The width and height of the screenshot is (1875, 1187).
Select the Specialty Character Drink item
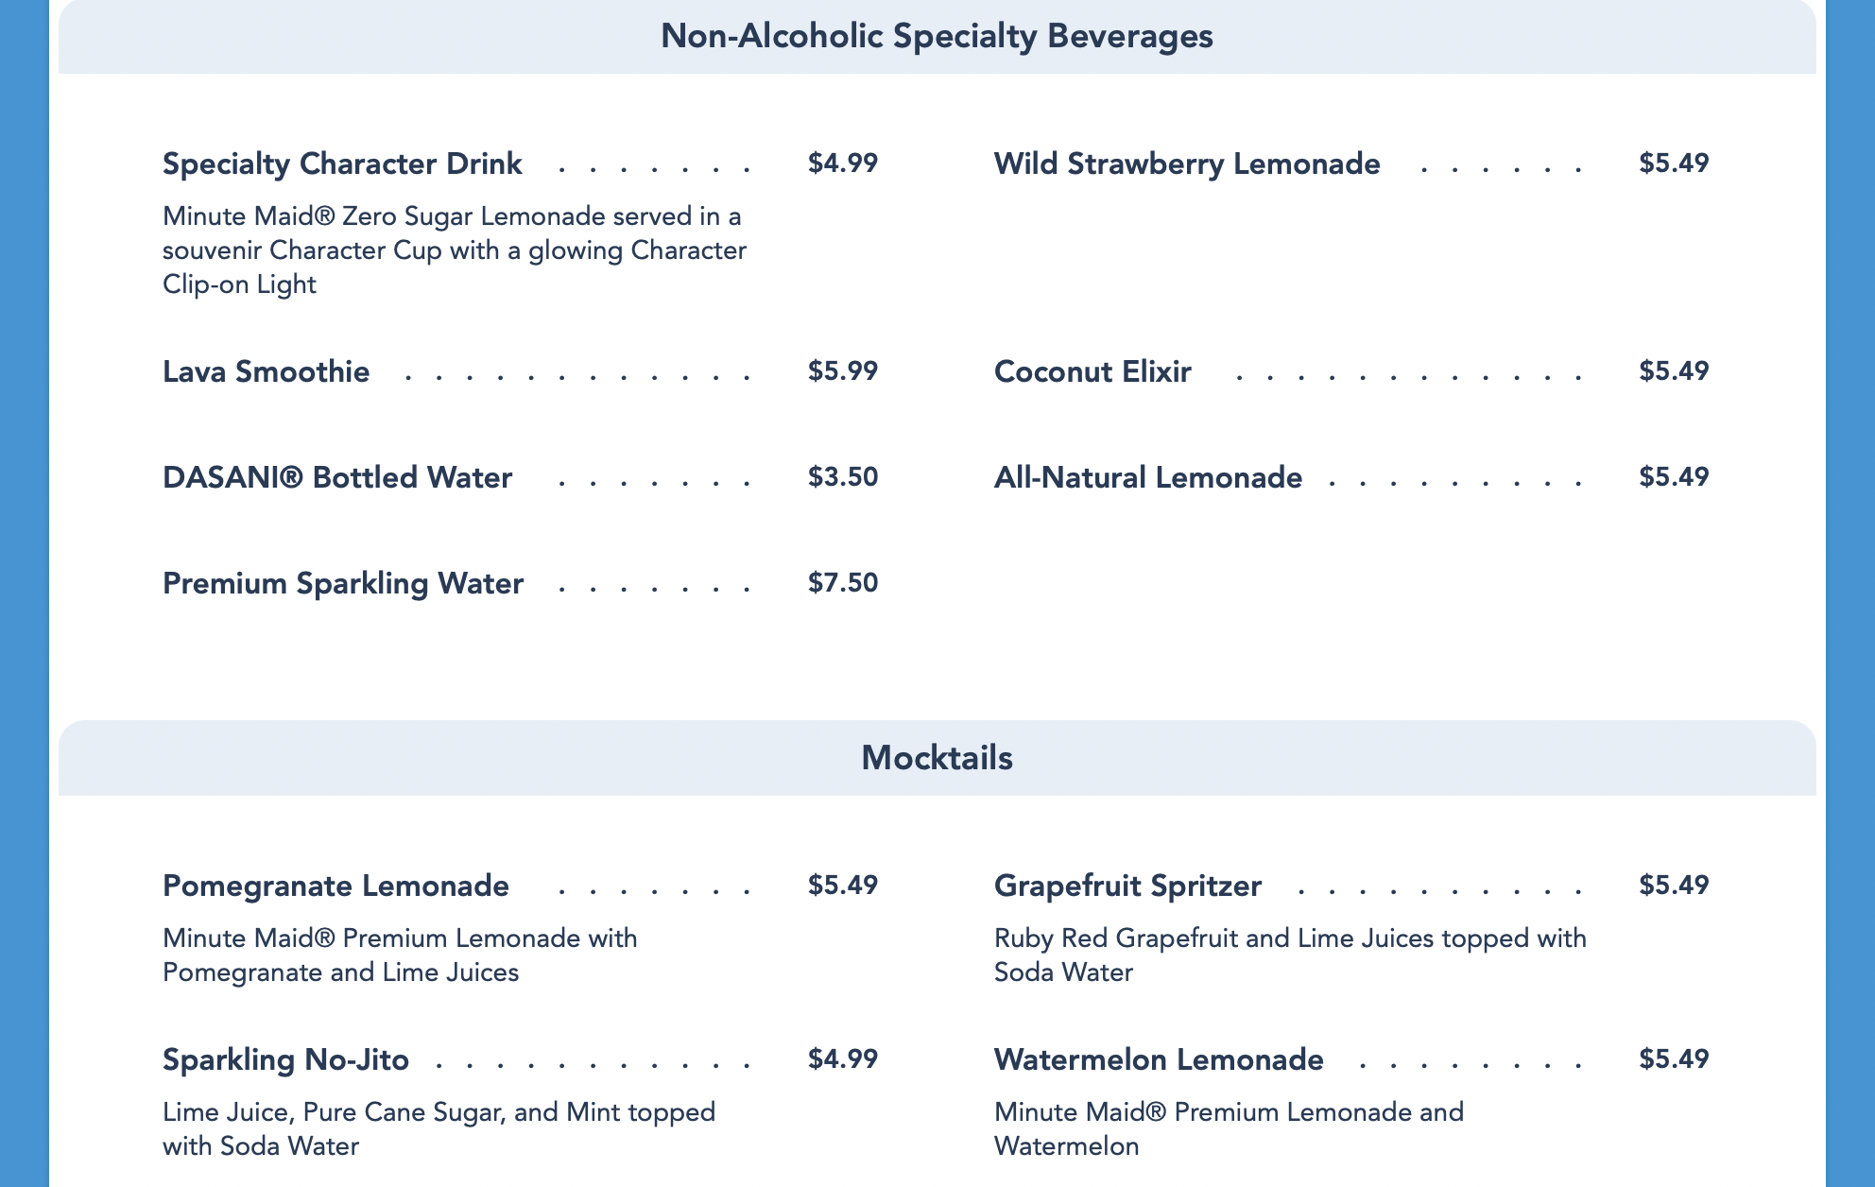point(342,163)
